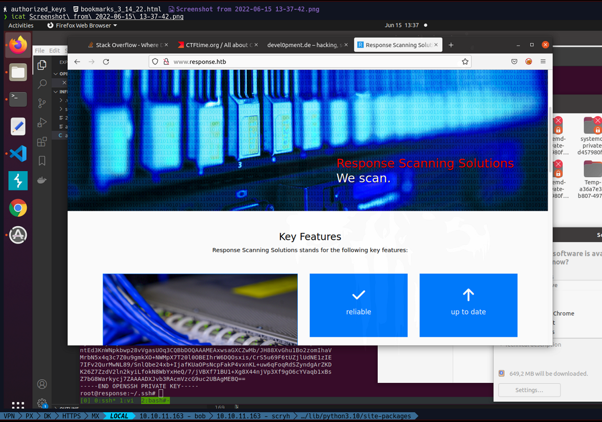
Task: Bookmark this page with the star icon
Action: point(465,62)
